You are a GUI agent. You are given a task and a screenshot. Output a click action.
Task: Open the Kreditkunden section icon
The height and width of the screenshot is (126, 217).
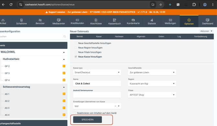coord(77,20)
